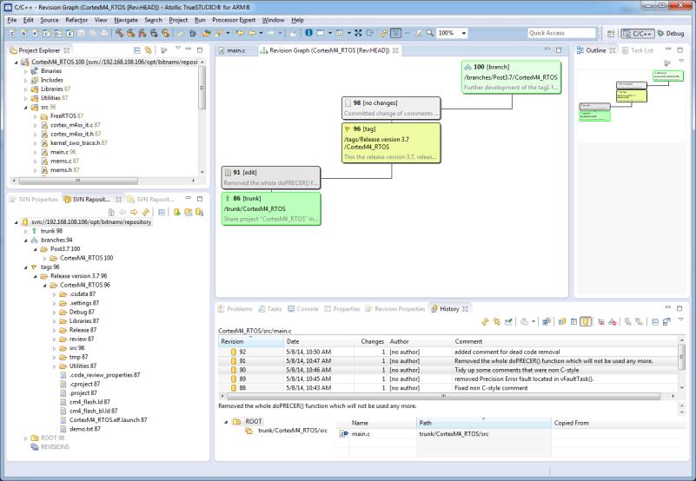Switch to the main.c editor tab
The width and height of the screenshot is (696, 481).
(235, 50)
